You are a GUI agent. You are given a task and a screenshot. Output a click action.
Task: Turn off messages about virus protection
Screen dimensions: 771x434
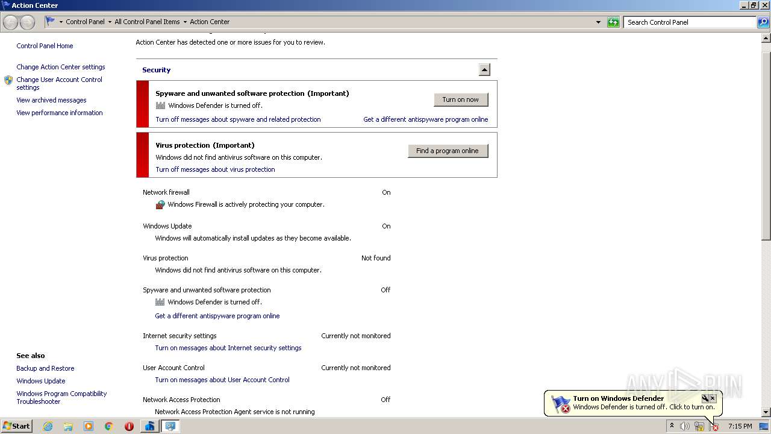pyautogui.click(x=215, y=169)
